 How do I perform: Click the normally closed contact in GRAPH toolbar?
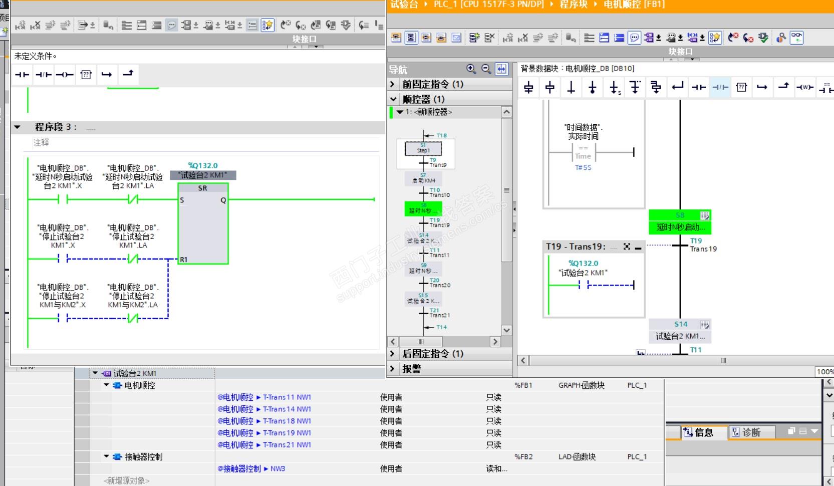coord(720,88)
